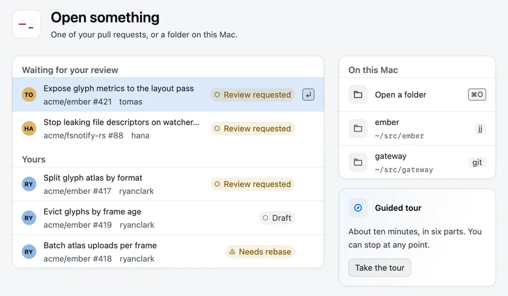Image resolution: width=508 pixels, height=296 pixels.
Task: Click the RY avatar on pull request #419
Action: [29, 218]
